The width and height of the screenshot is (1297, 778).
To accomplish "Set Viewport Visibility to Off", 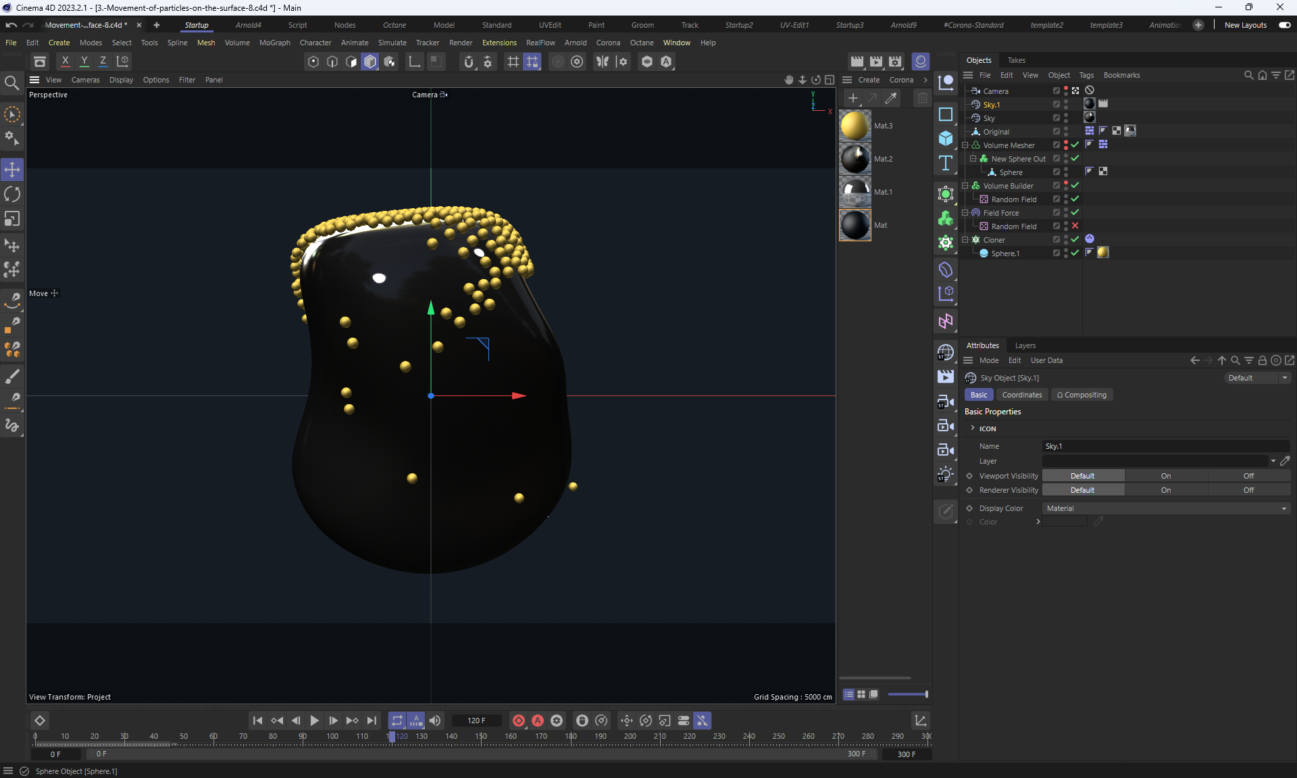I will tap(1248, 476).
